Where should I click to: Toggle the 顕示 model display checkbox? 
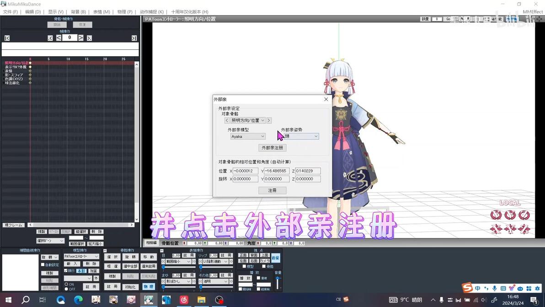66,270
